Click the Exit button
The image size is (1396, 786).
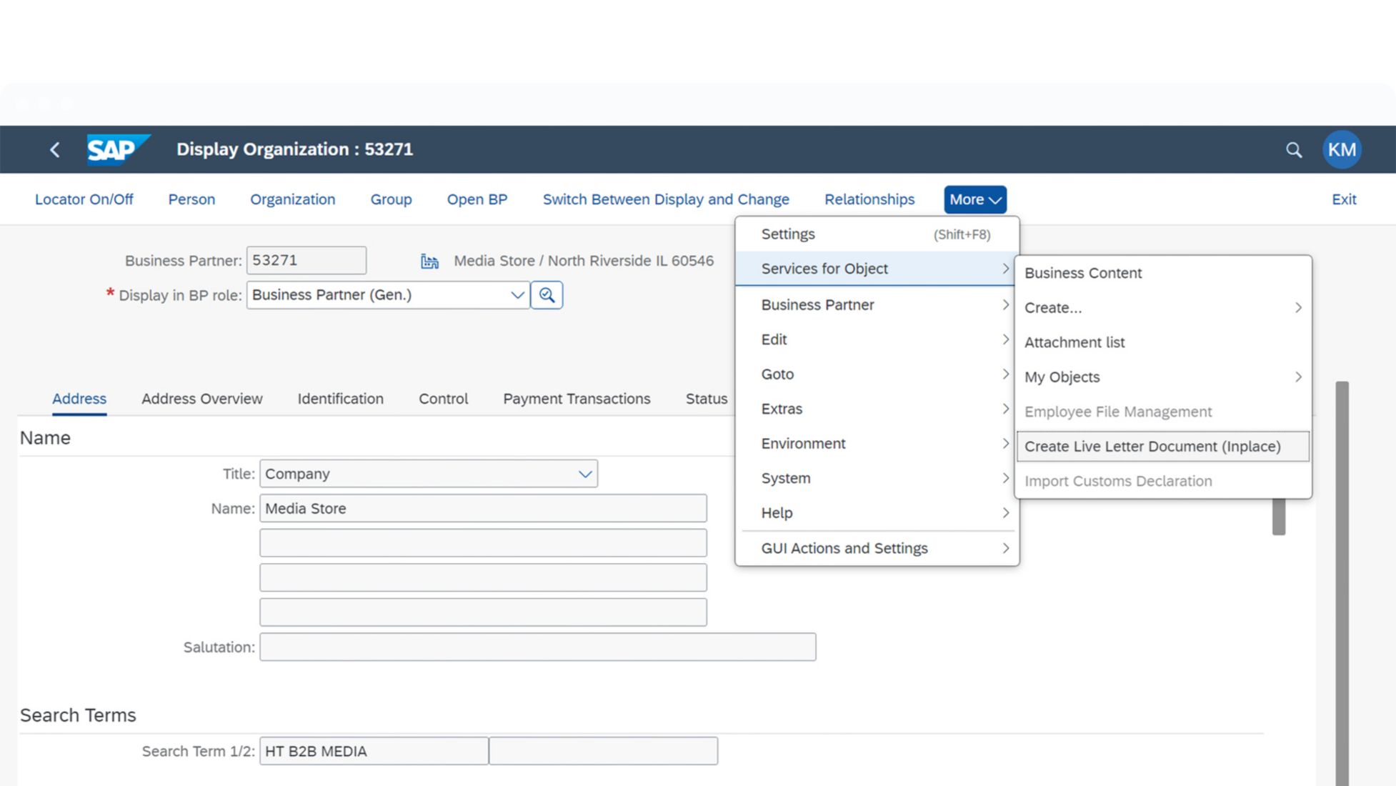(x=1343, y=199)
